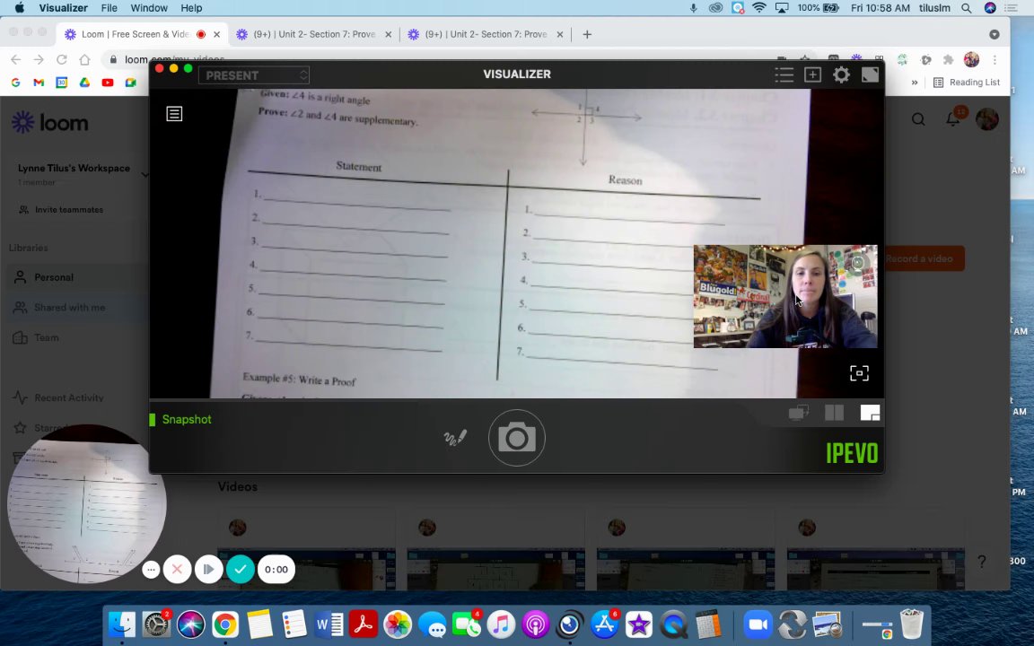Open the Help menu
The image size is (1034, 646).
(191, 8)
